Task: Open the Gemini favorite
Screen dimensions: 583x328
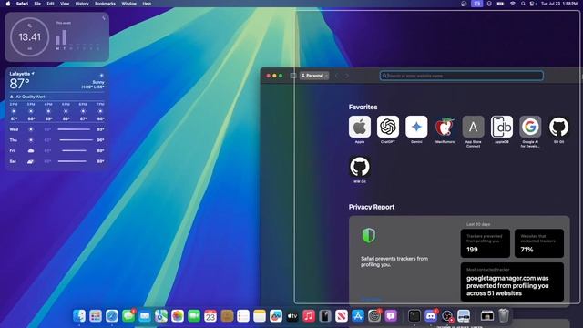Action: tap(416, 127)
